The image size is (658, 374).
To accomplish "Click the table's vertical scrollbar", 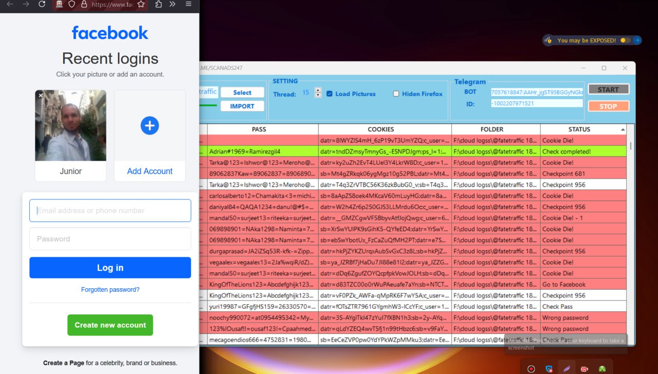I will [x=630, y=146].
